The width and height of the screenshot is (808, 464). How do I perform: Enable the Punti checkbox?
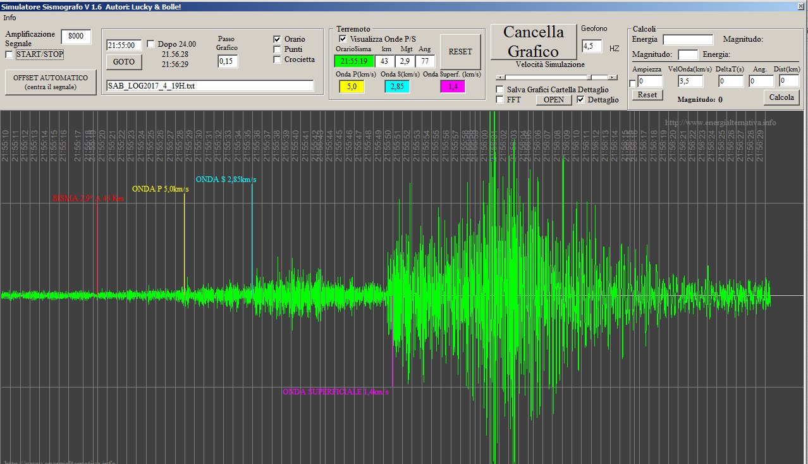tap(277, 49)
